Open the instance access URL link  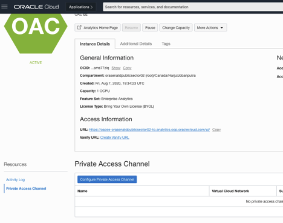149,130
